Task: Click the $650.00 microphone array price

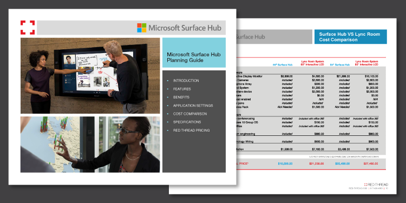Action: coord(374,84)
